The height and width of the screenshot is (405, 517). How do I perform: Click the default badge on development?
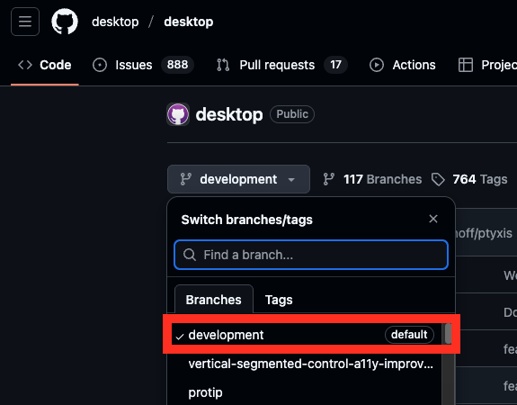click(x=409, y=335)
